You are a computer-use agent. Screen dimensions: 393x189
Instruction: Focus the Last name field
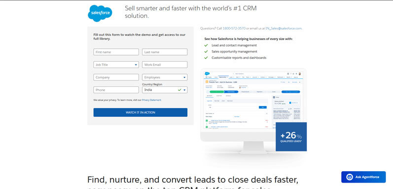pos(165,52)
